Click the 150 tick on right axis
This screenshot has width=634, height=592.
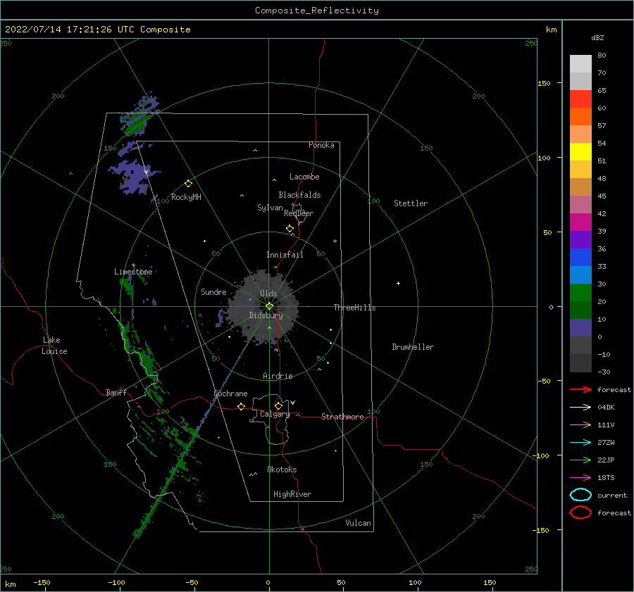point(544,83)
